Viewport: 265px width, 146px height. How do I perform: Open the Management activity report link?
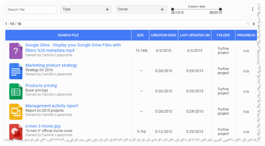tap(51, 106)
